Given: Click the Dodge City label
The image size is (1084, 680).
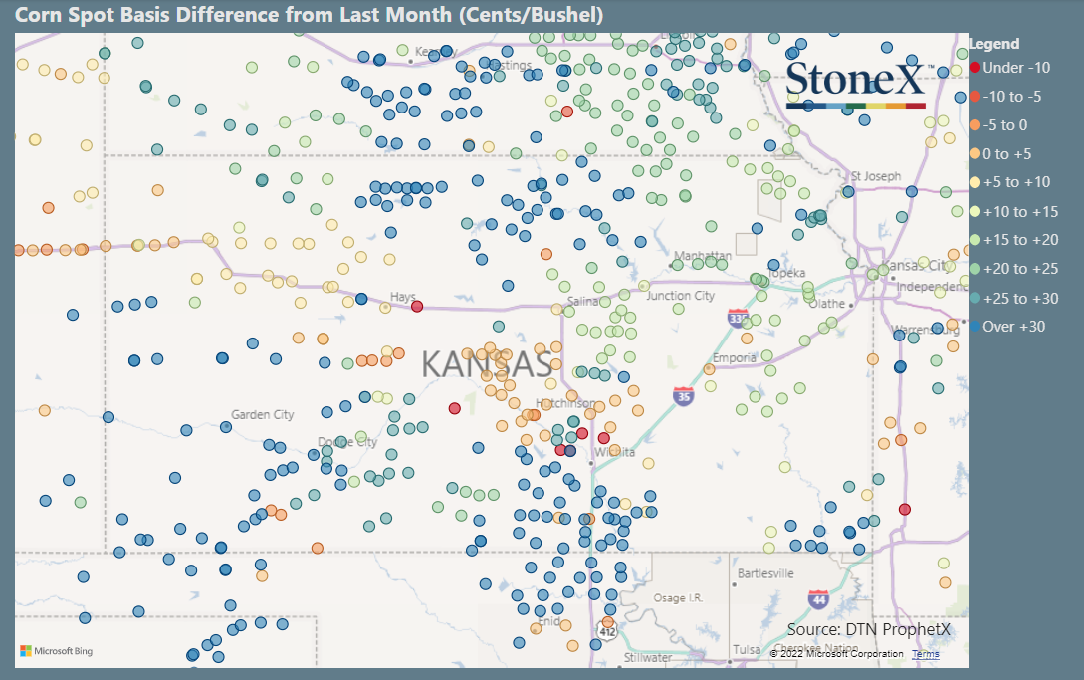Looking at the screenshot, I should point(347,442).
